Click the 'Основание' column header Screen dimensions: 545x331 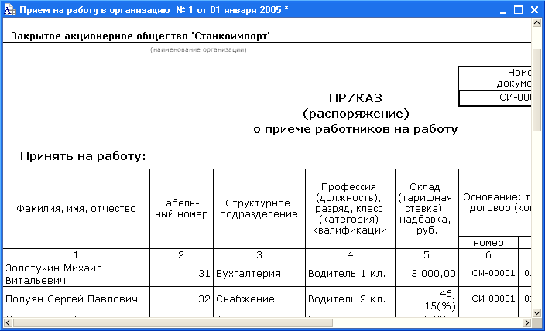coord(495,203)
